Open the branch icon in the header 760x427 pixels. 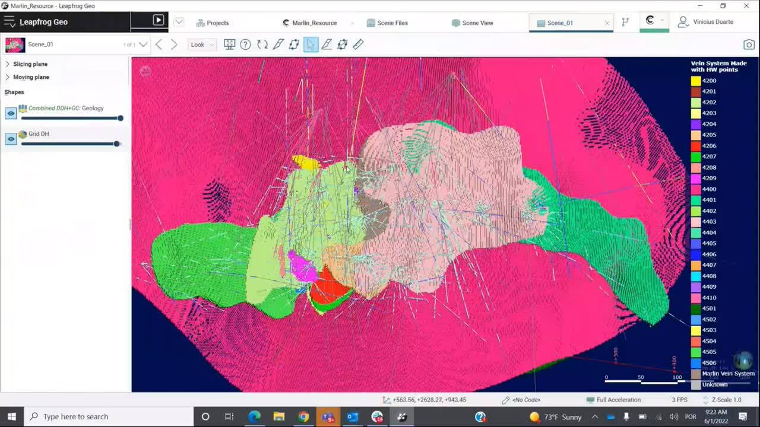[625, 22]
